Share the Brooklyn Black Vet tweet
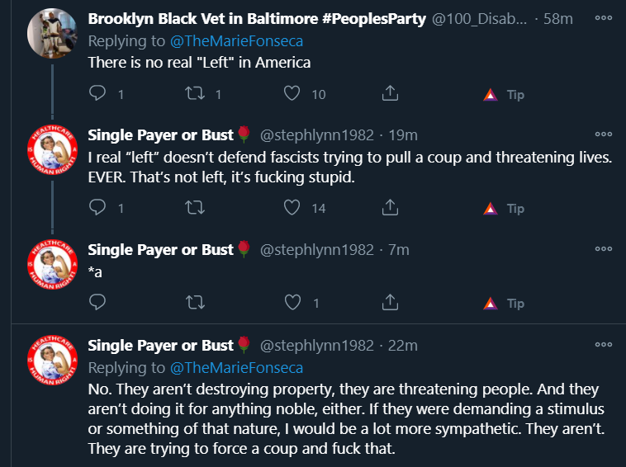 click(x=390, y=93)
